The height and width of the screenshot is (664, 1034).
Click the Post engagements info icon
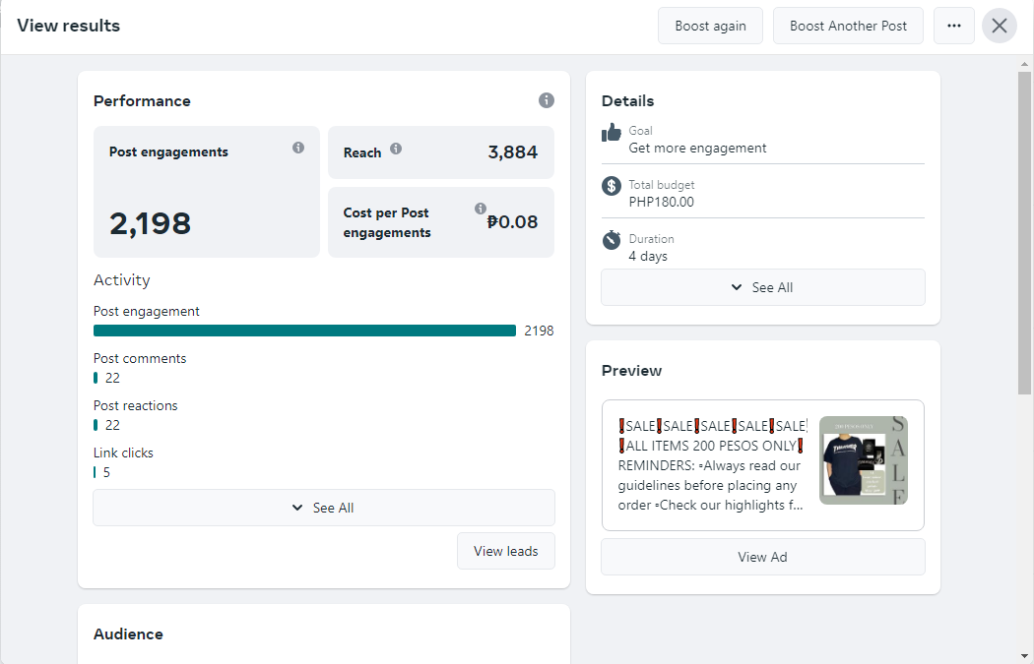tap(298, 148)
